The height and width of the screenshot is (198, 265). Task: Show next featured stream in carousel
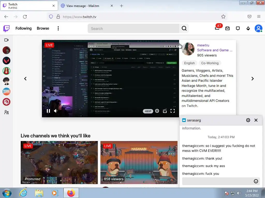pos(253,79)
